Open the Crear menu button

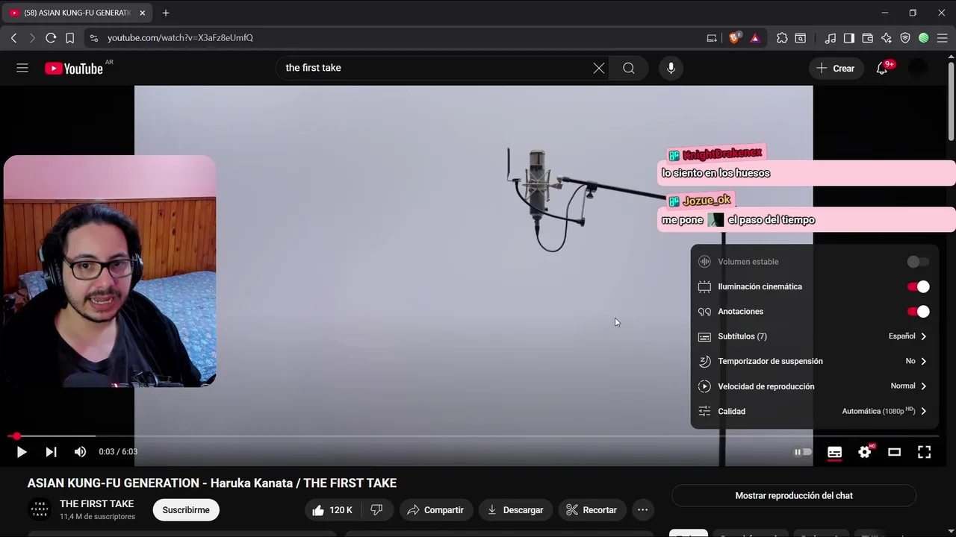coord(836,68)
